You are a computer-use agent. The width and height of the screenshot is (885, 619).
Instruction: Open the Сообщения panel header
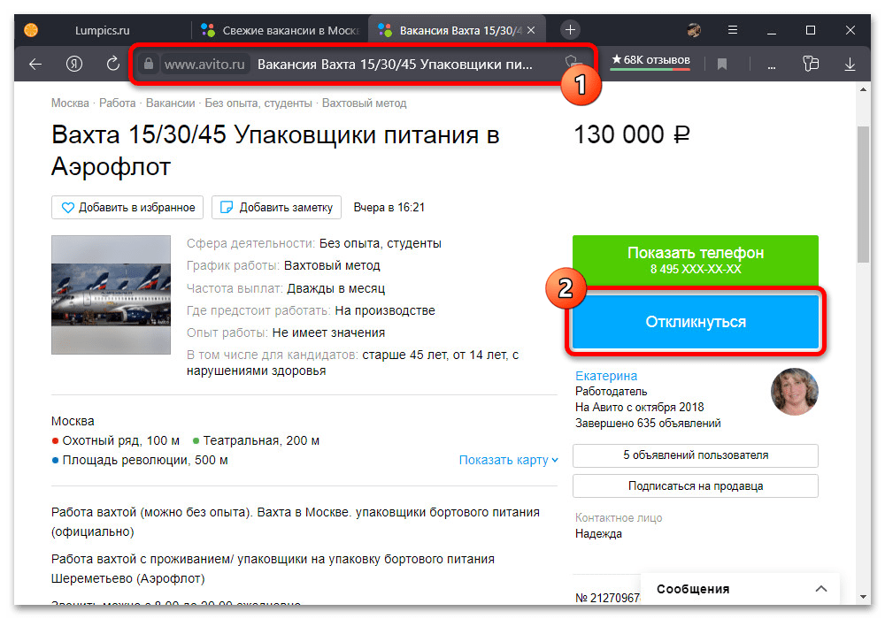click(x=740, y=589)
